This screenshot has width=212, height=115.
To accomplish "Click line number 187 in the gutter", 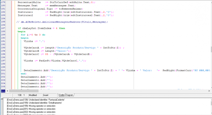I will click(x=3, y=28).
